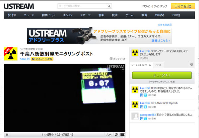Screen dimensions: 199x138
Task: Click ライブ配信開始 2日前 text
Action: pyautogui.click(x=31, y=49)
